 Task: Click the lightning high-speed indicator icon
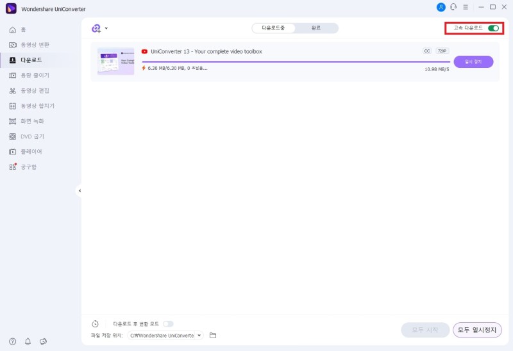click(x=144, y=68)
